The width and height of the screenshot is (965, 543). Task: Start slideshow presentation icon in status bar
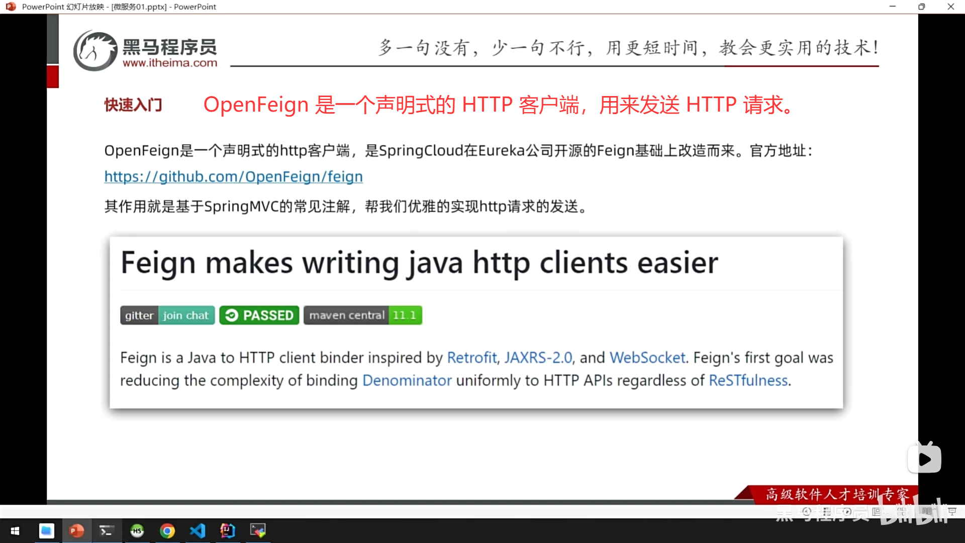coord(952,511)
